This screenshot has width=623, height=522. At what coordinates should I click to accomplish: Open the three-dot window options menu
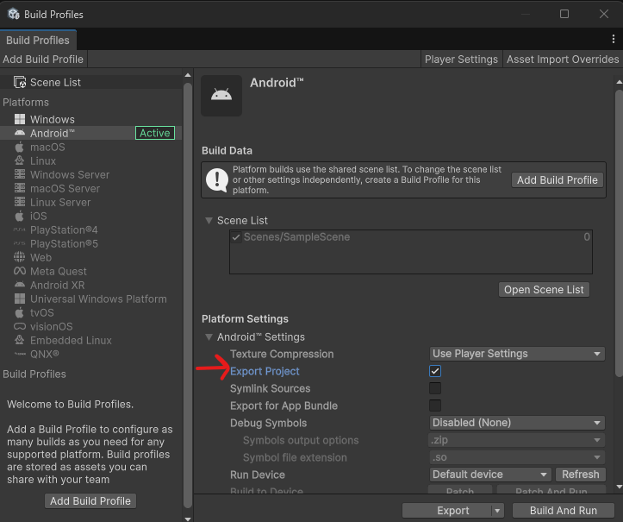point(613,39)
